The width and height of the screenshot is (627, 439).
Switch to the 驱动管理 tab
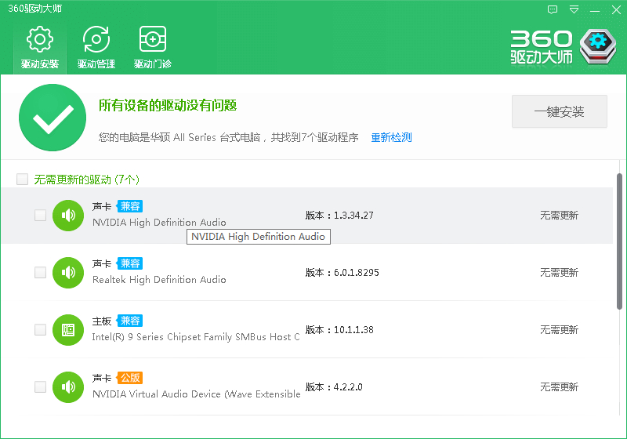click(x=96, y=48)
